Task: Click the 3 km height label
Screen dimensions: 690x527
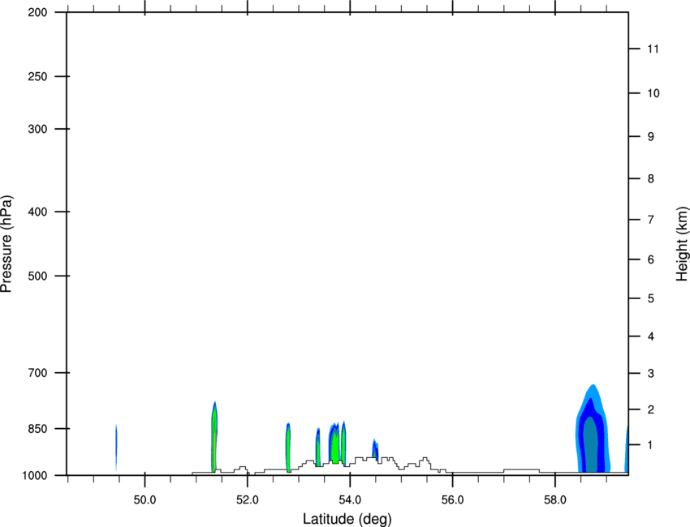Action: click(651, 374)
